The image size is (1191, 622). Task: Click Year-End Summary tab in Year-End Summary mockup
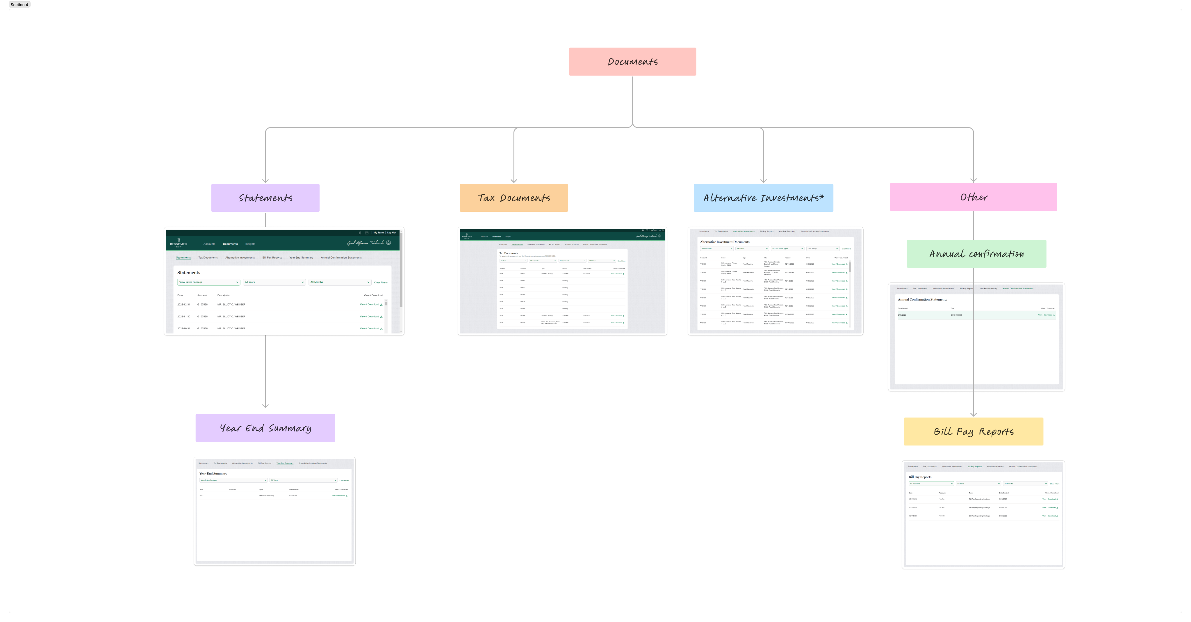point(285,463)
